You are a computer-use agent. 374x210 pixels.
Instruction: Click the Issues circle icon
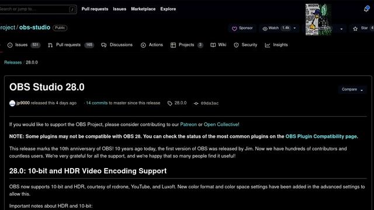10,45
